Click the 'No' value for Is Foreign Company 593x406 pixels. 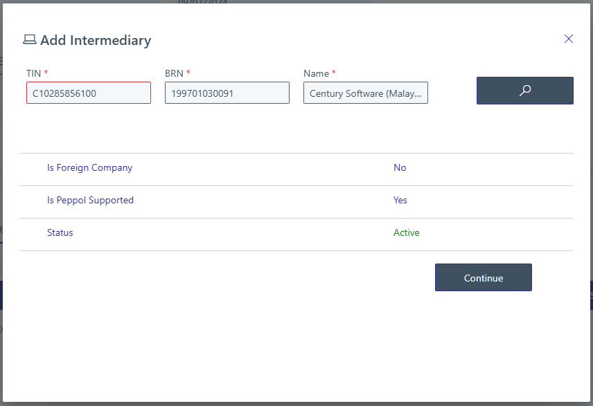point(400,167)
